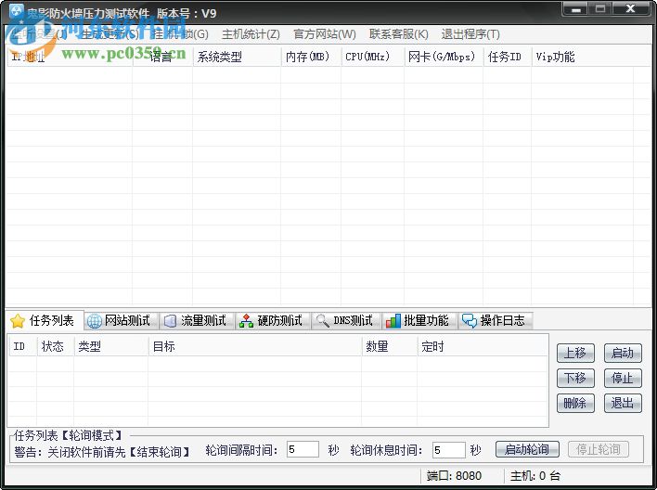Click the 退出程序(T) menu item

[x=470, y=34]
